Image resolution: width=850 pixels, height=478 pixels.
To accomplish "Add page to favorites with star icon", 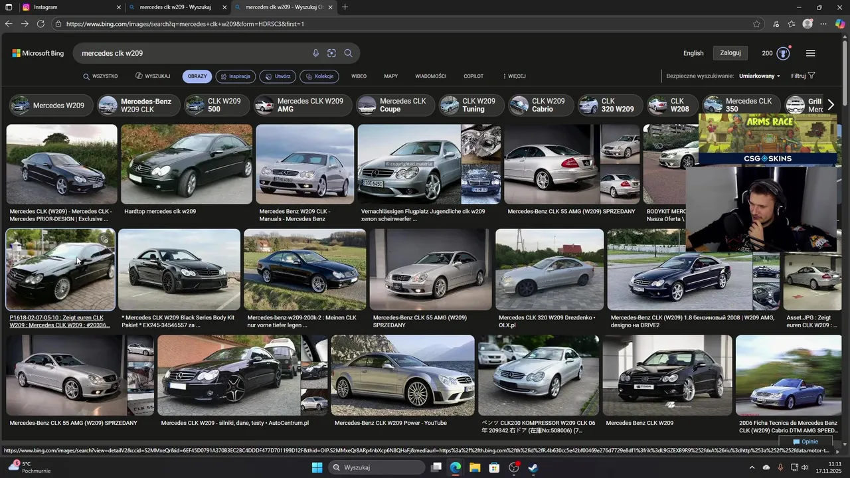I will coord(756,24).
